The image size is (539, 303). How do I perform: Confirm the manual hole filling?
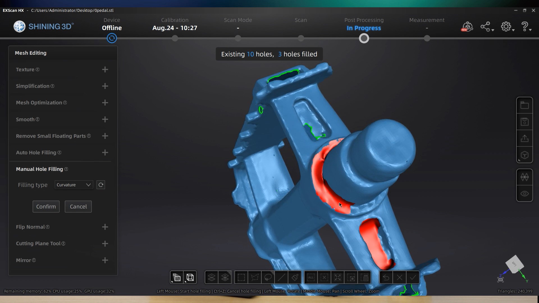[x=46, y=206]
